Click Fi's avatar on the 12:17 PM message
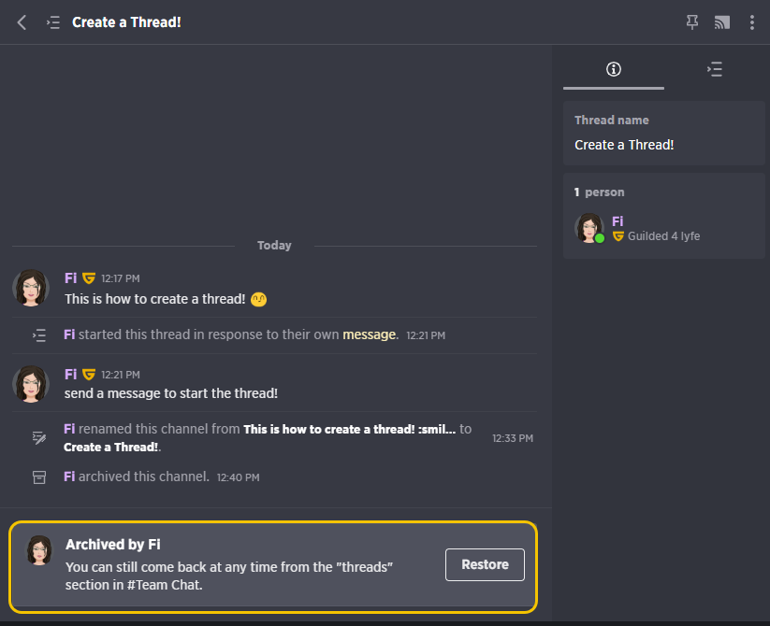This screenshot has width=770, height=626. [x=31, y=288]
